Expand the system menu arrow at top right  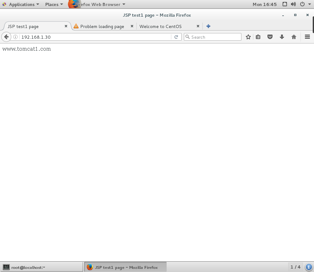(309, 4)
